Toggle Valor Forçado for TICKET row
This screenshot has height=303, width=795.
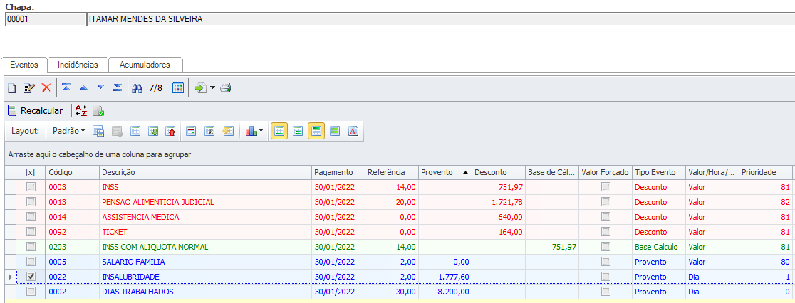[x=606, y=232]
